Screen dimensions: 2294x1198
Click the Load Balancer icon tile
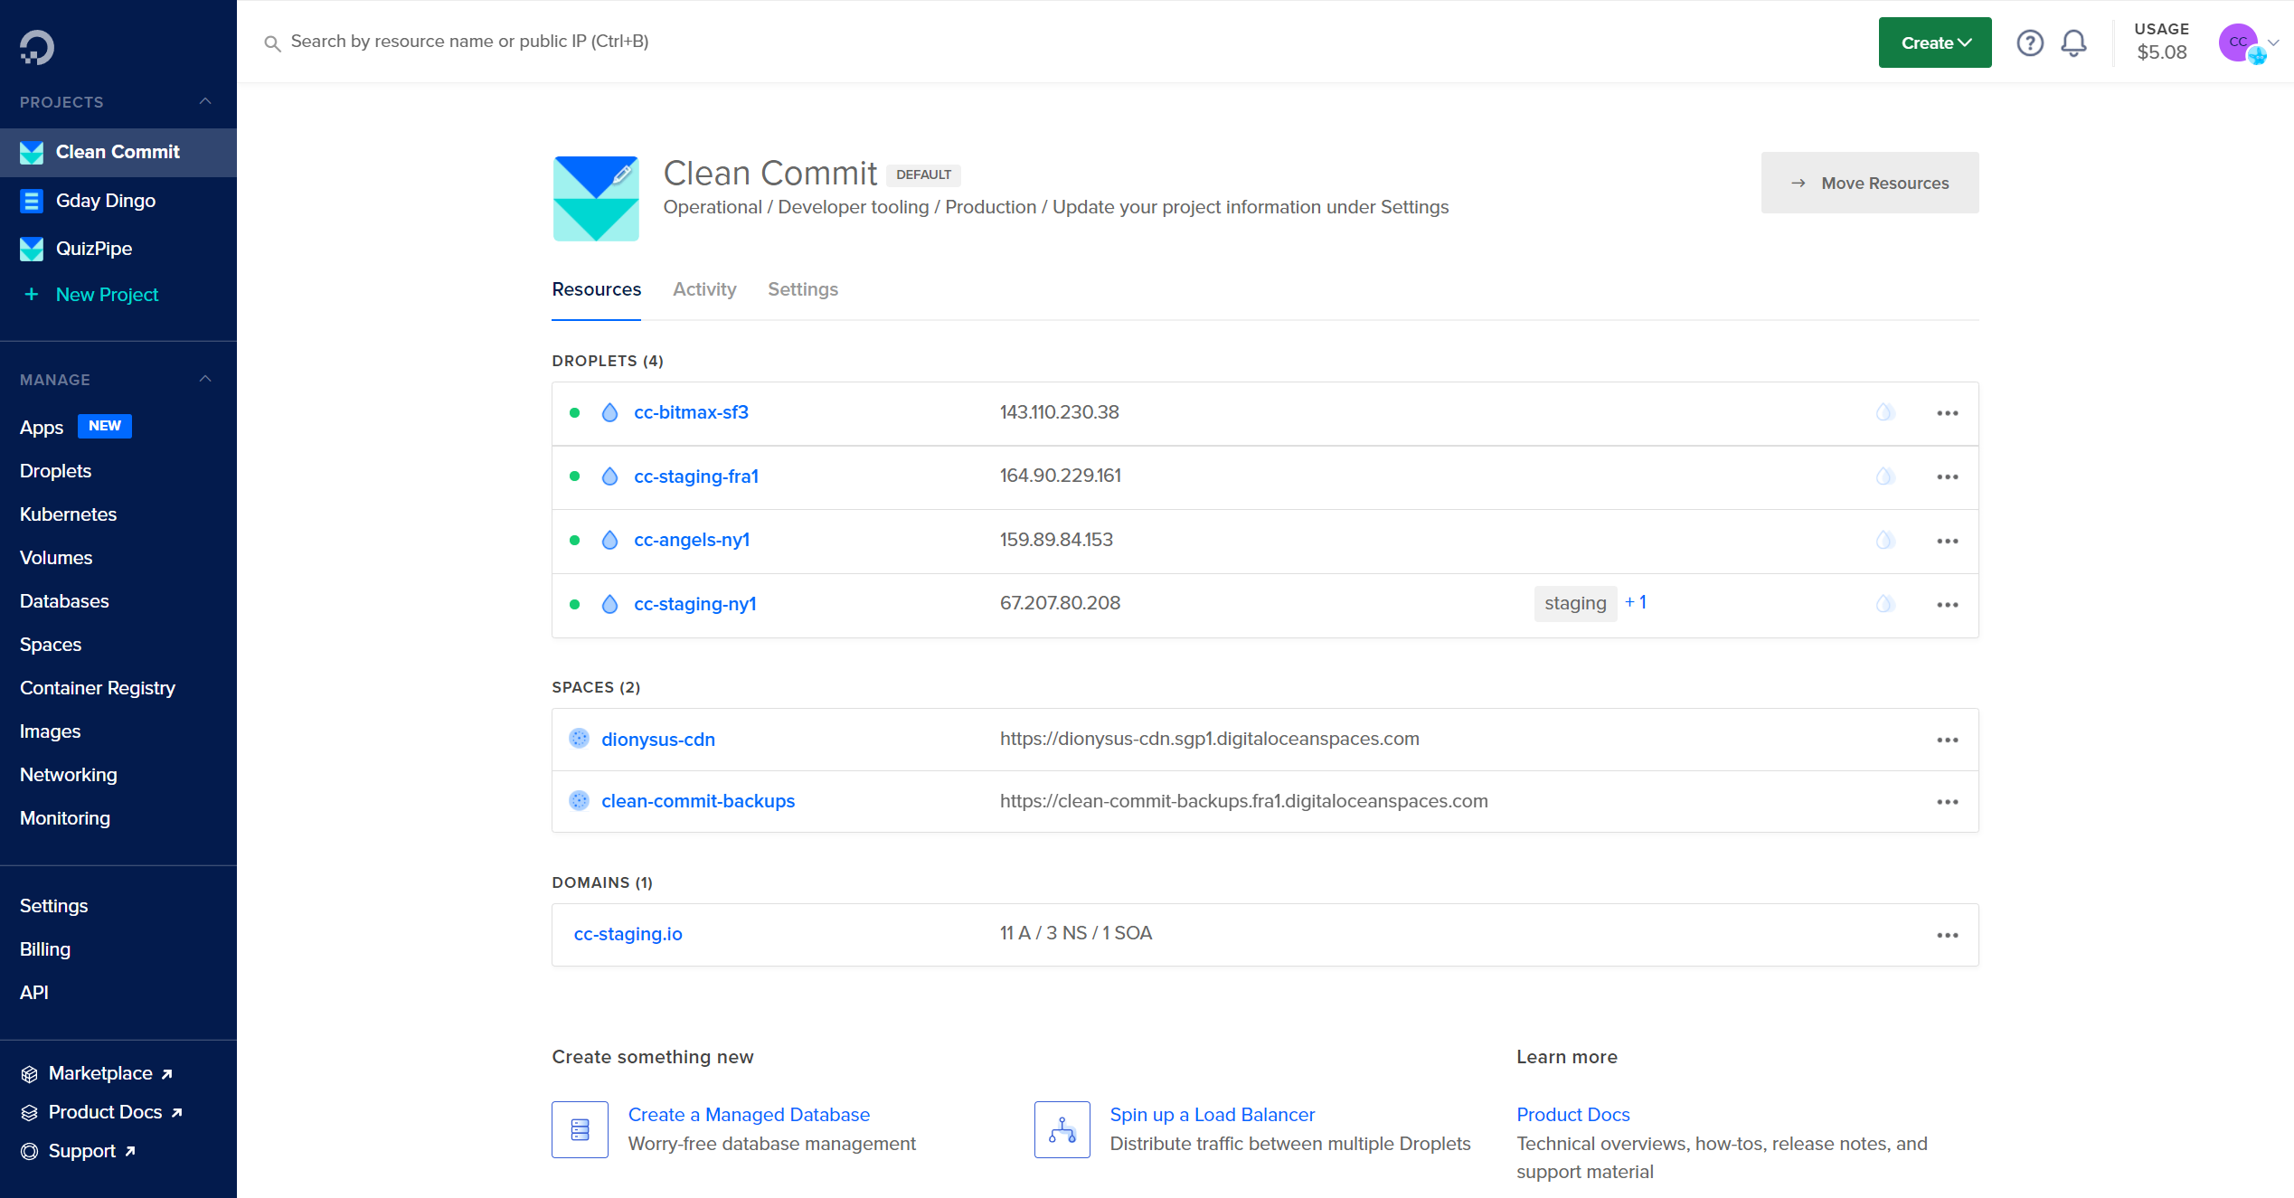coord(1062,1129)
